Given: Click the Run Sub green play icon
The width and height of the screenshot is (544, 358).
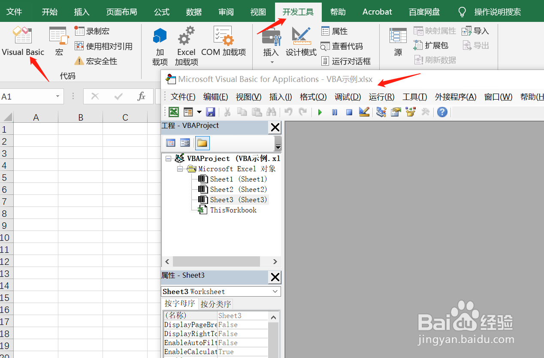Looking at the screenshot, I should pyautogui.click(x=320, y=112).
